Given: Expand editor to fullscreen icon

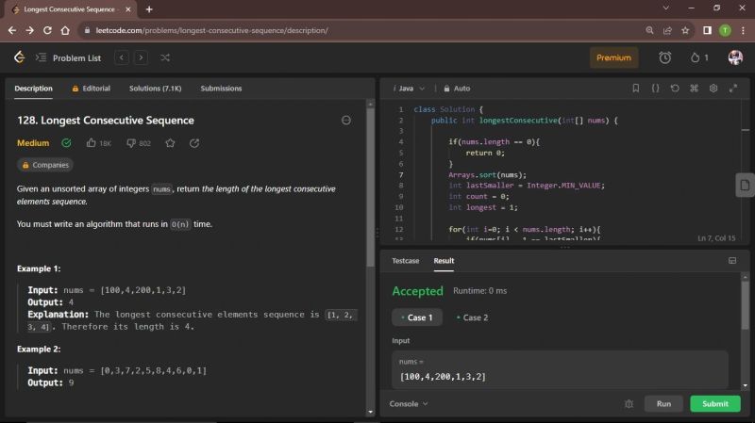Looking at the screenshot, I should pyautogui.click(x=733, y=88).
